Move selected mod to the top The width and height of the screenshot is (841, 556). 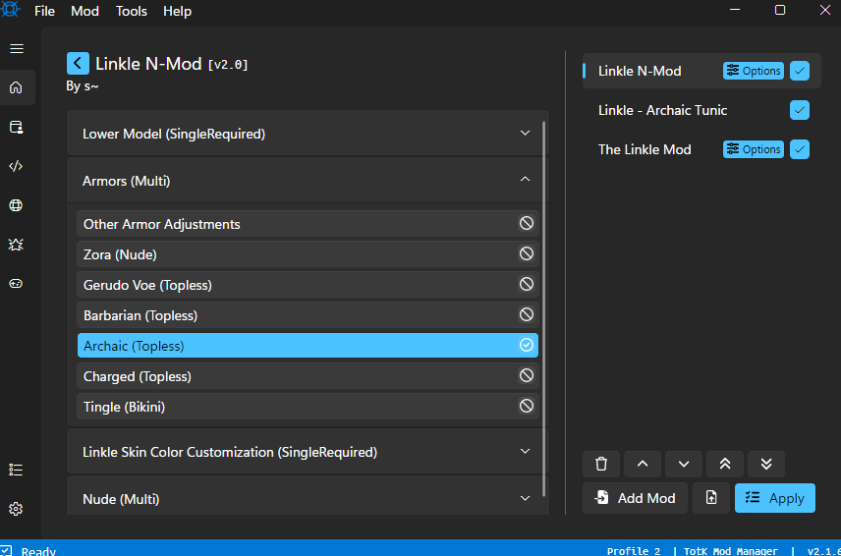point(725,464)
